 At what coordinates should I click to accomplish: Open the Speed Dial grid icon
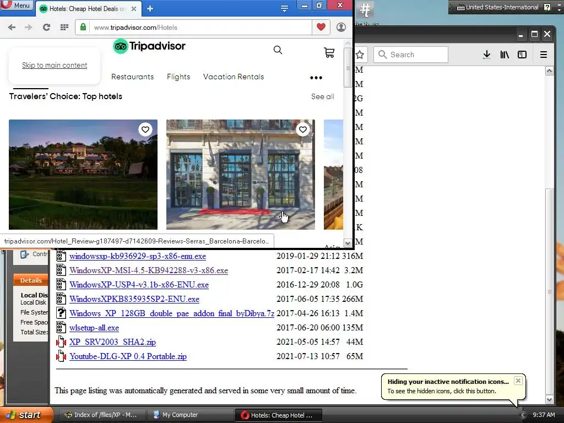64,28
